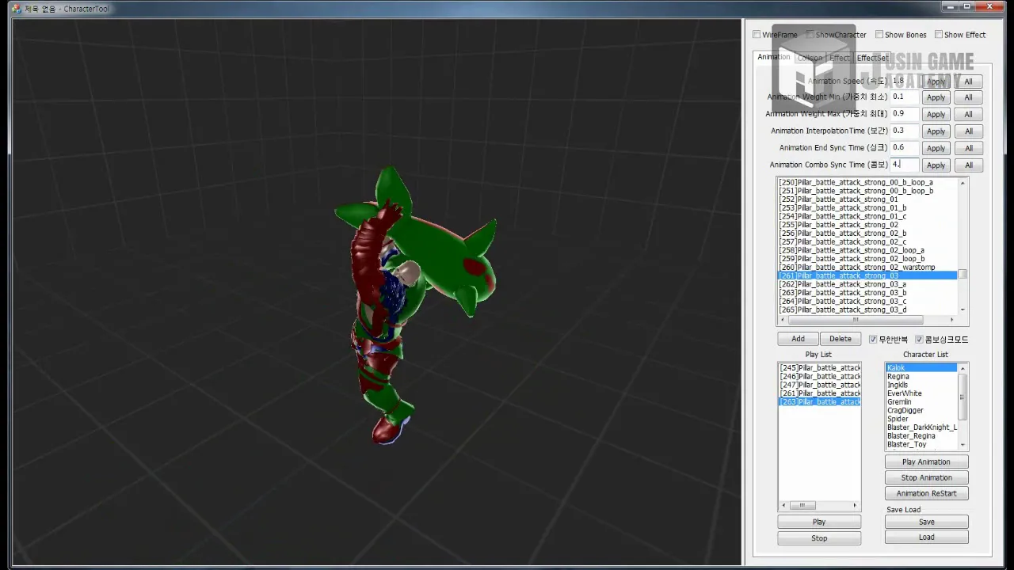1014x570 pixels.
Task: Select [255]Pillar_battle_attack_strong_02 in animation list
Action: click(867, 225)
